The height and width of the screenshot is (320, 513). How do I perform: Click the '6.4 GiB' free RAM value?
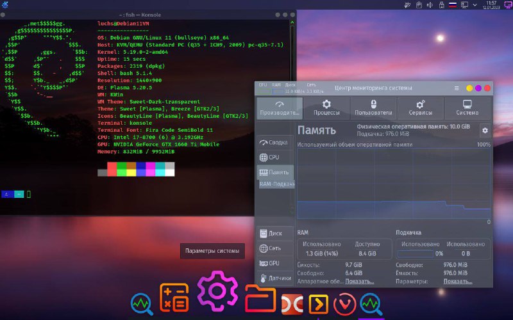pos(354,273)
